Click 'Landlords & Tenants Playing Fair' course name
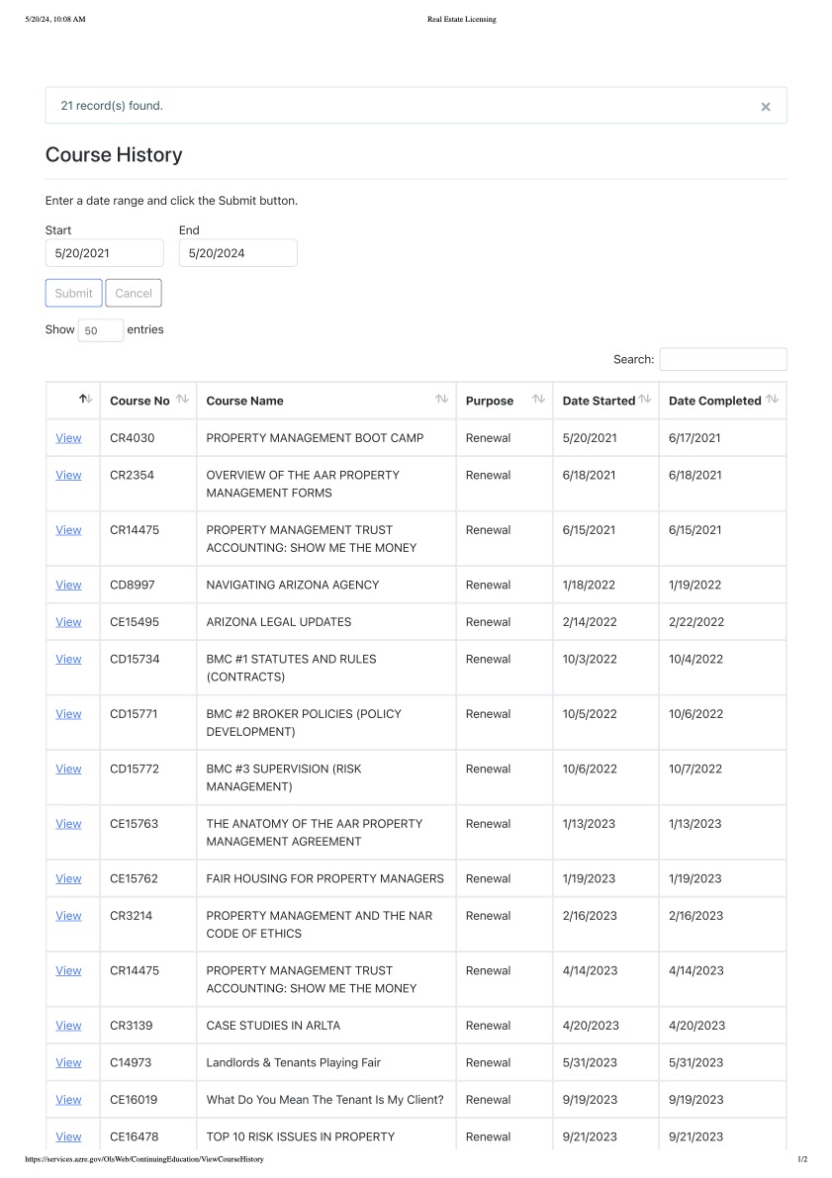The height and width of the screenshot is (1178, 832). point(294,1062)
